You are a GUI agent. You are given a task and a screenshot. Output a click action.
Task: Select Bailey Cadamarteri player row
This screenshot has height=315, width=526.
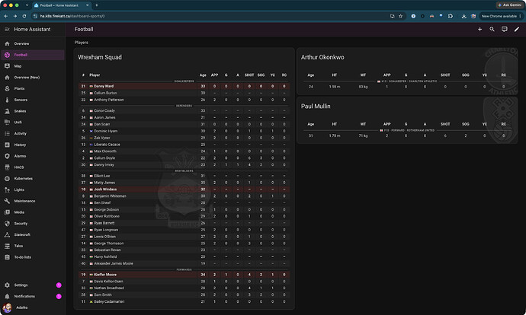pos(184,301)
